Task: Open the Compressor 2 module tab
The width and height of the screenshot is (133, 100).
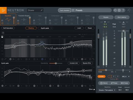Action: (x=72, y=19)
